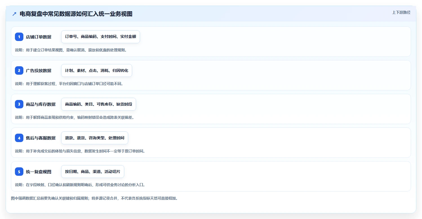Click the number 4 badge for 售后与客服数据
The image size is (422, 219).
point(19,138)
